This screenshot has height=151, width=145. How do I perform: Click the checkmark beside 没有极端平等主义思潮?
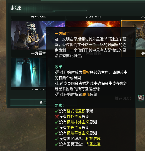coord(57,133)
